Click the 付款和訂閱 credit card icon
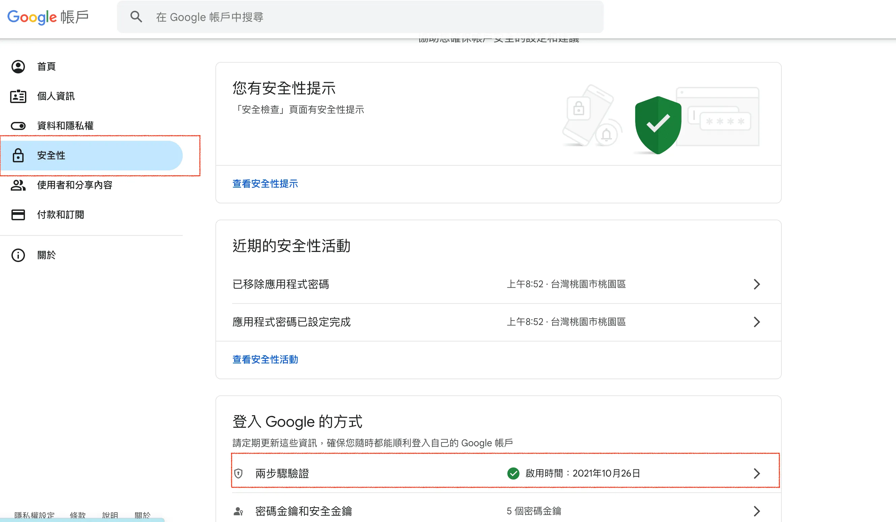The image size is (896, 522). [18, 215]
